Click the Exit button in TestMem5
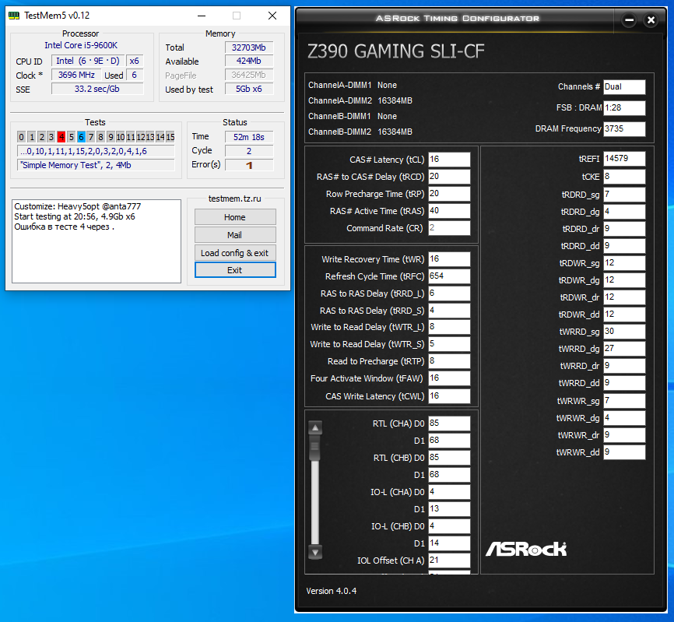The height and width of the screenshot is (622, 674). [x=235, y=270]
